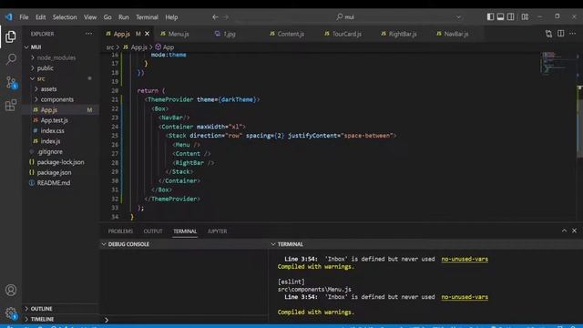Open the View menu
Viewport: 583px width, 328px height.
pyautogui.click(x=90, y=17)
